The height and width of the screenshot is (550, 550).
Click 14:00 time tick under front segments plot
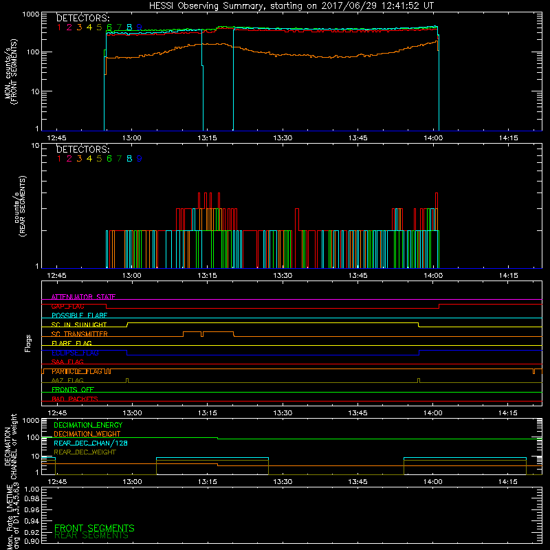(x=433, y=138)
